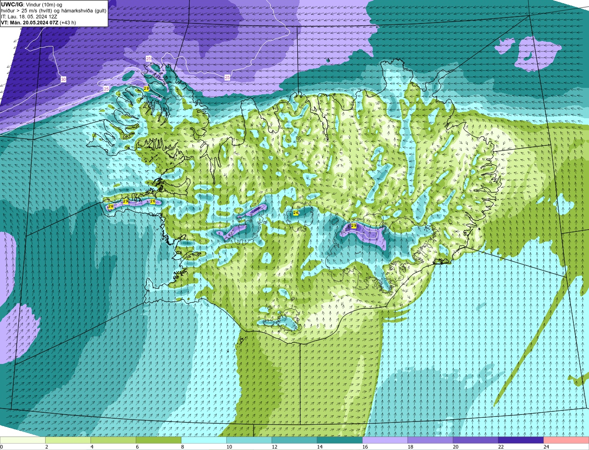The width and height of the screenshot is (589, 450).
Task: Click the pink above-24 m/s swatch
Action: (x=566, y=440)
